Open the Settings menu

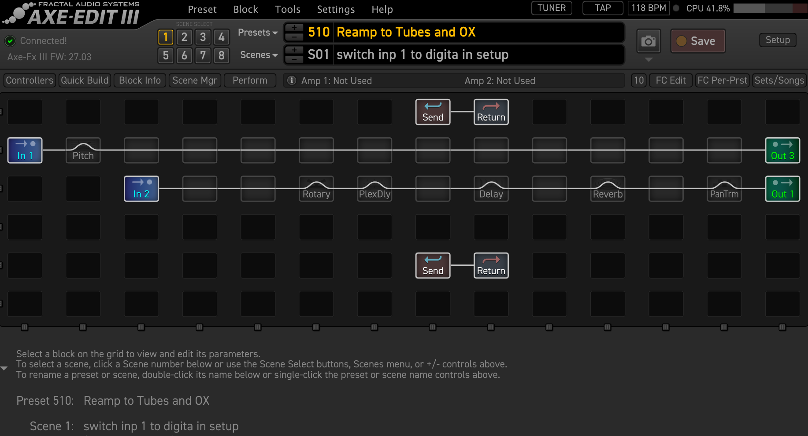click(336, 9)
